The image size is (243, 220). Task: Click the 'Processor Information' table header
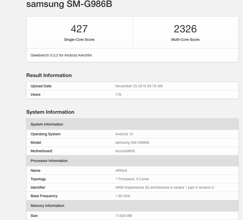[132, 161]
